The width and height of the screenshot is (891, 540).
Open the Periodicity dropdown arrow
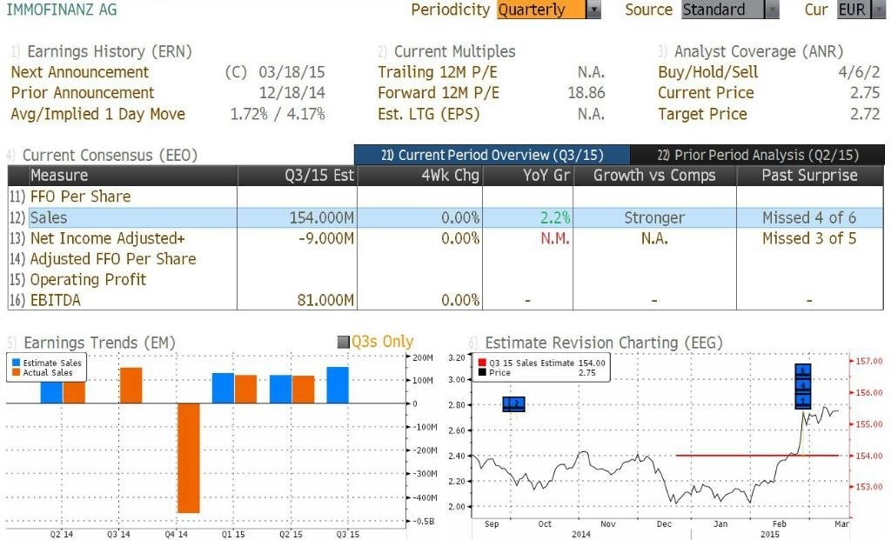point(593,10)
